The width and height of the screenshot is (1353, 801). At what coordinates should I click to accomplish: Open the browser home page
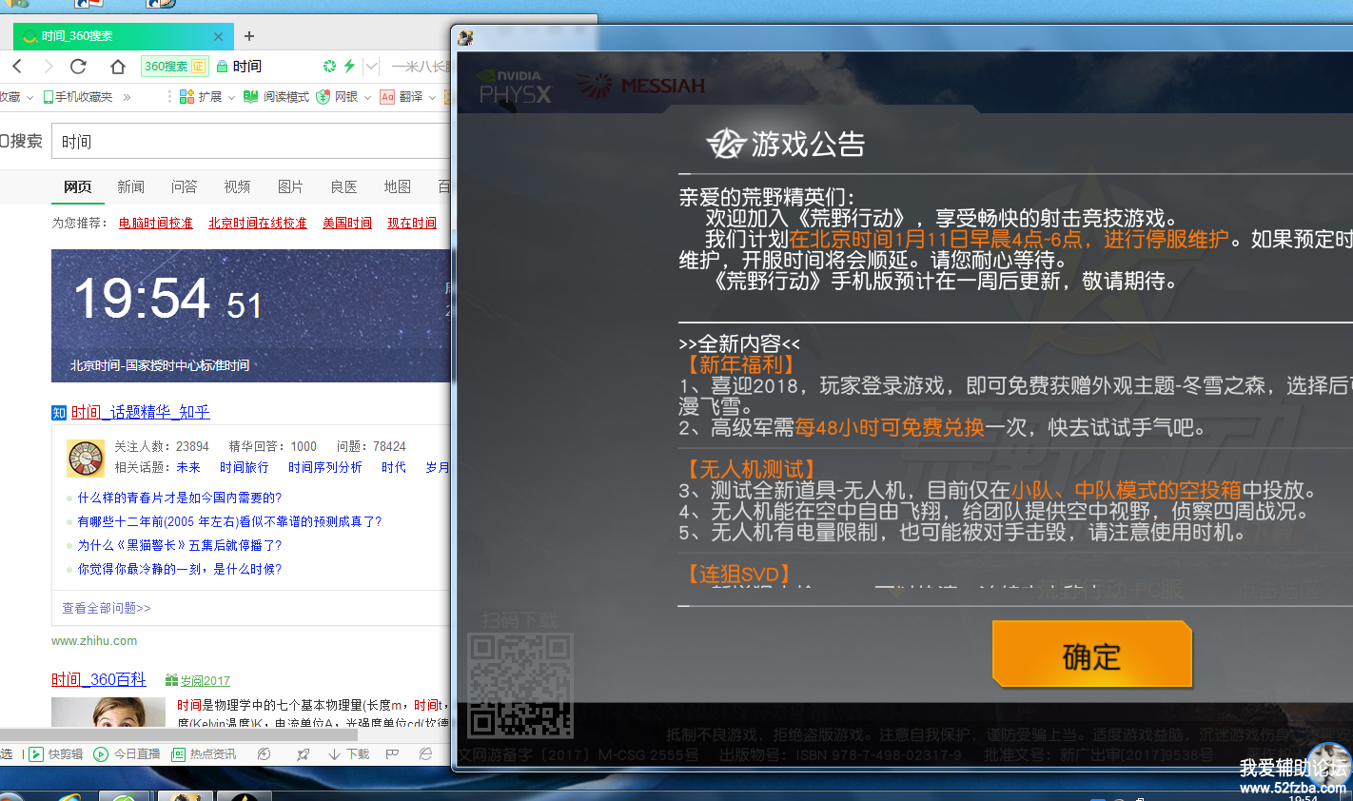(x=118, y=66)
